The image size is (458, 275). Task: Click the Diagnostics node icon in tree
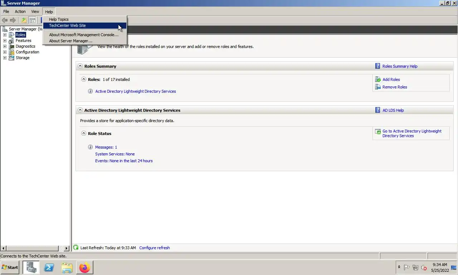[x=11, y=46]
